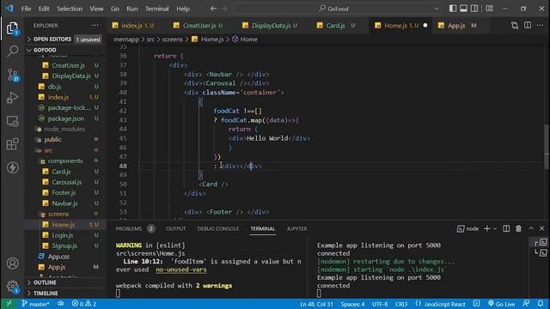Close the terminal panel
This screenshot has width=550, height=309.
[x=542, y=228]
